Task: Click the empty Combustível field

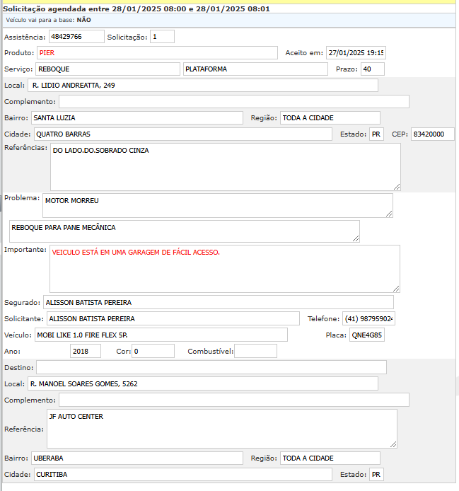Action: click(255, 351)
